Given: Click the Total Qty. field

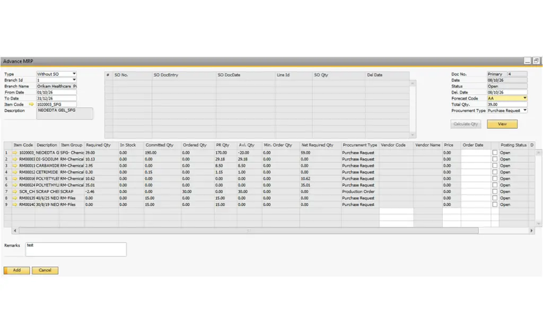Looking at the screenshot, I should tap(507, 104).
